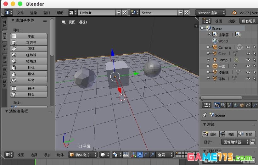This screenshot has height=165, width=258.
Task: Switch to Scene properties tab icon
Action: [229, 105]
